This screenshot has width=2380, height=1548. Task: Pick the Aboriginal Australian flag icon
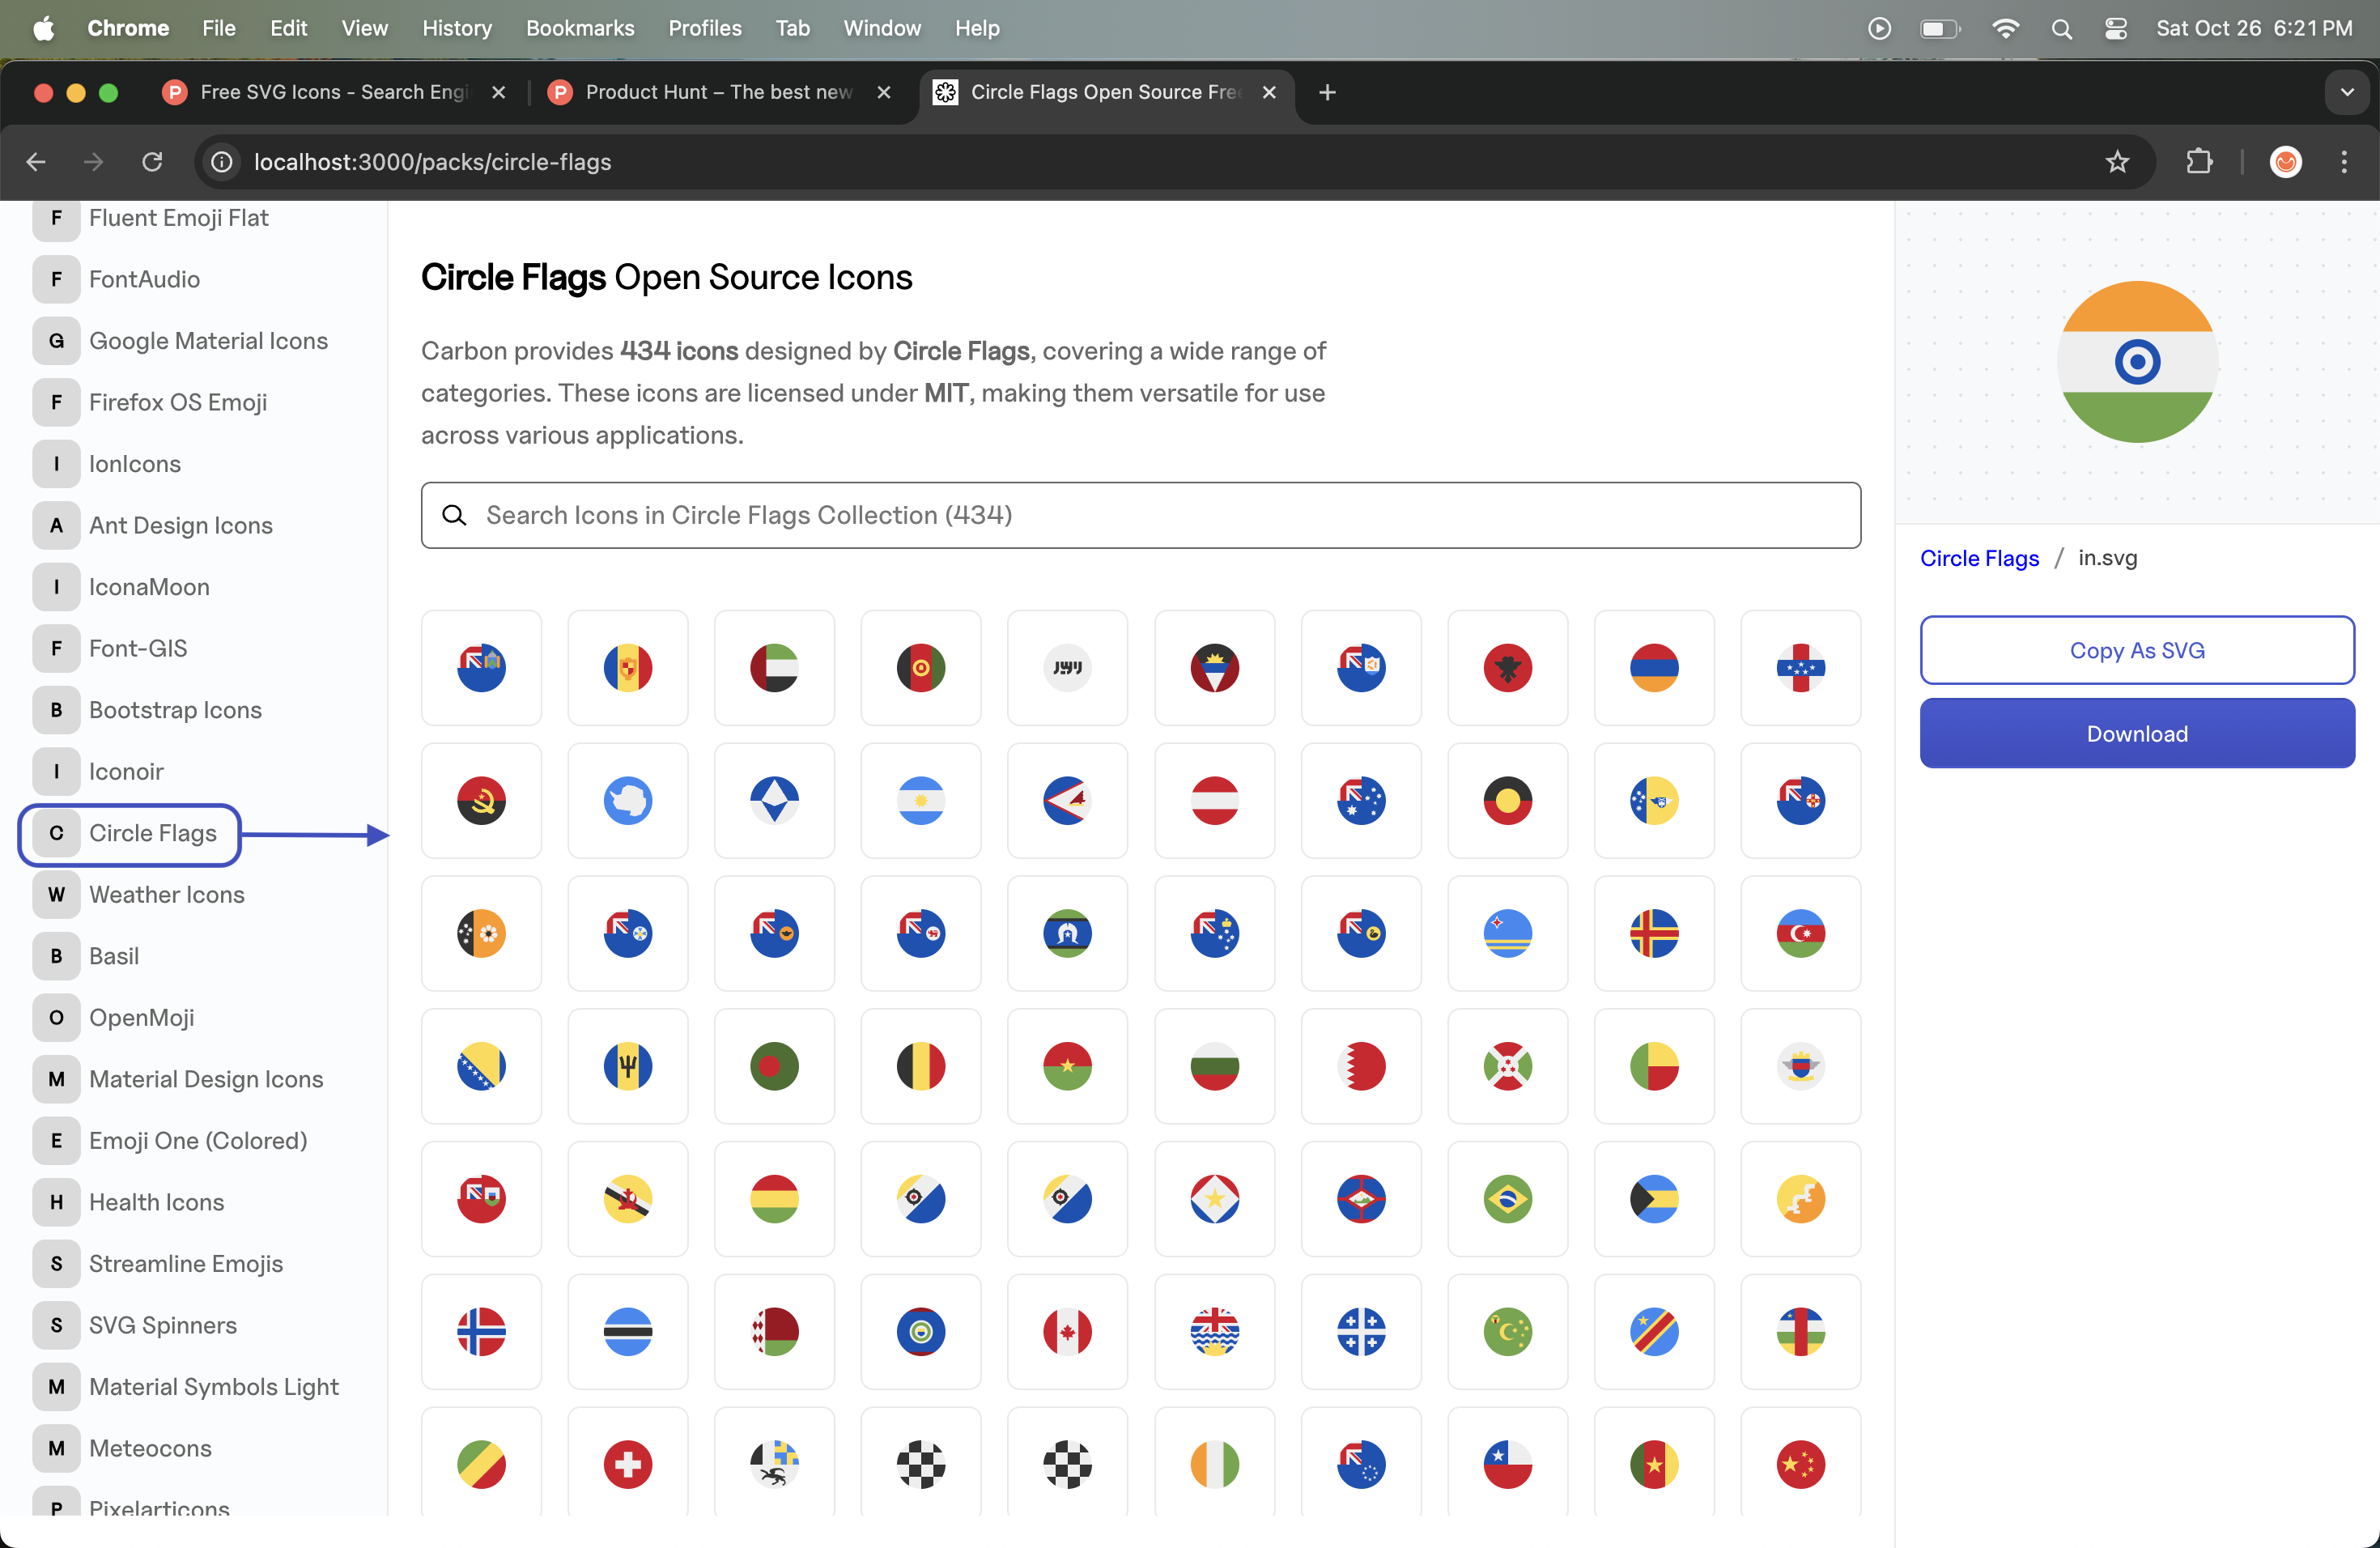pos(1507,800)
